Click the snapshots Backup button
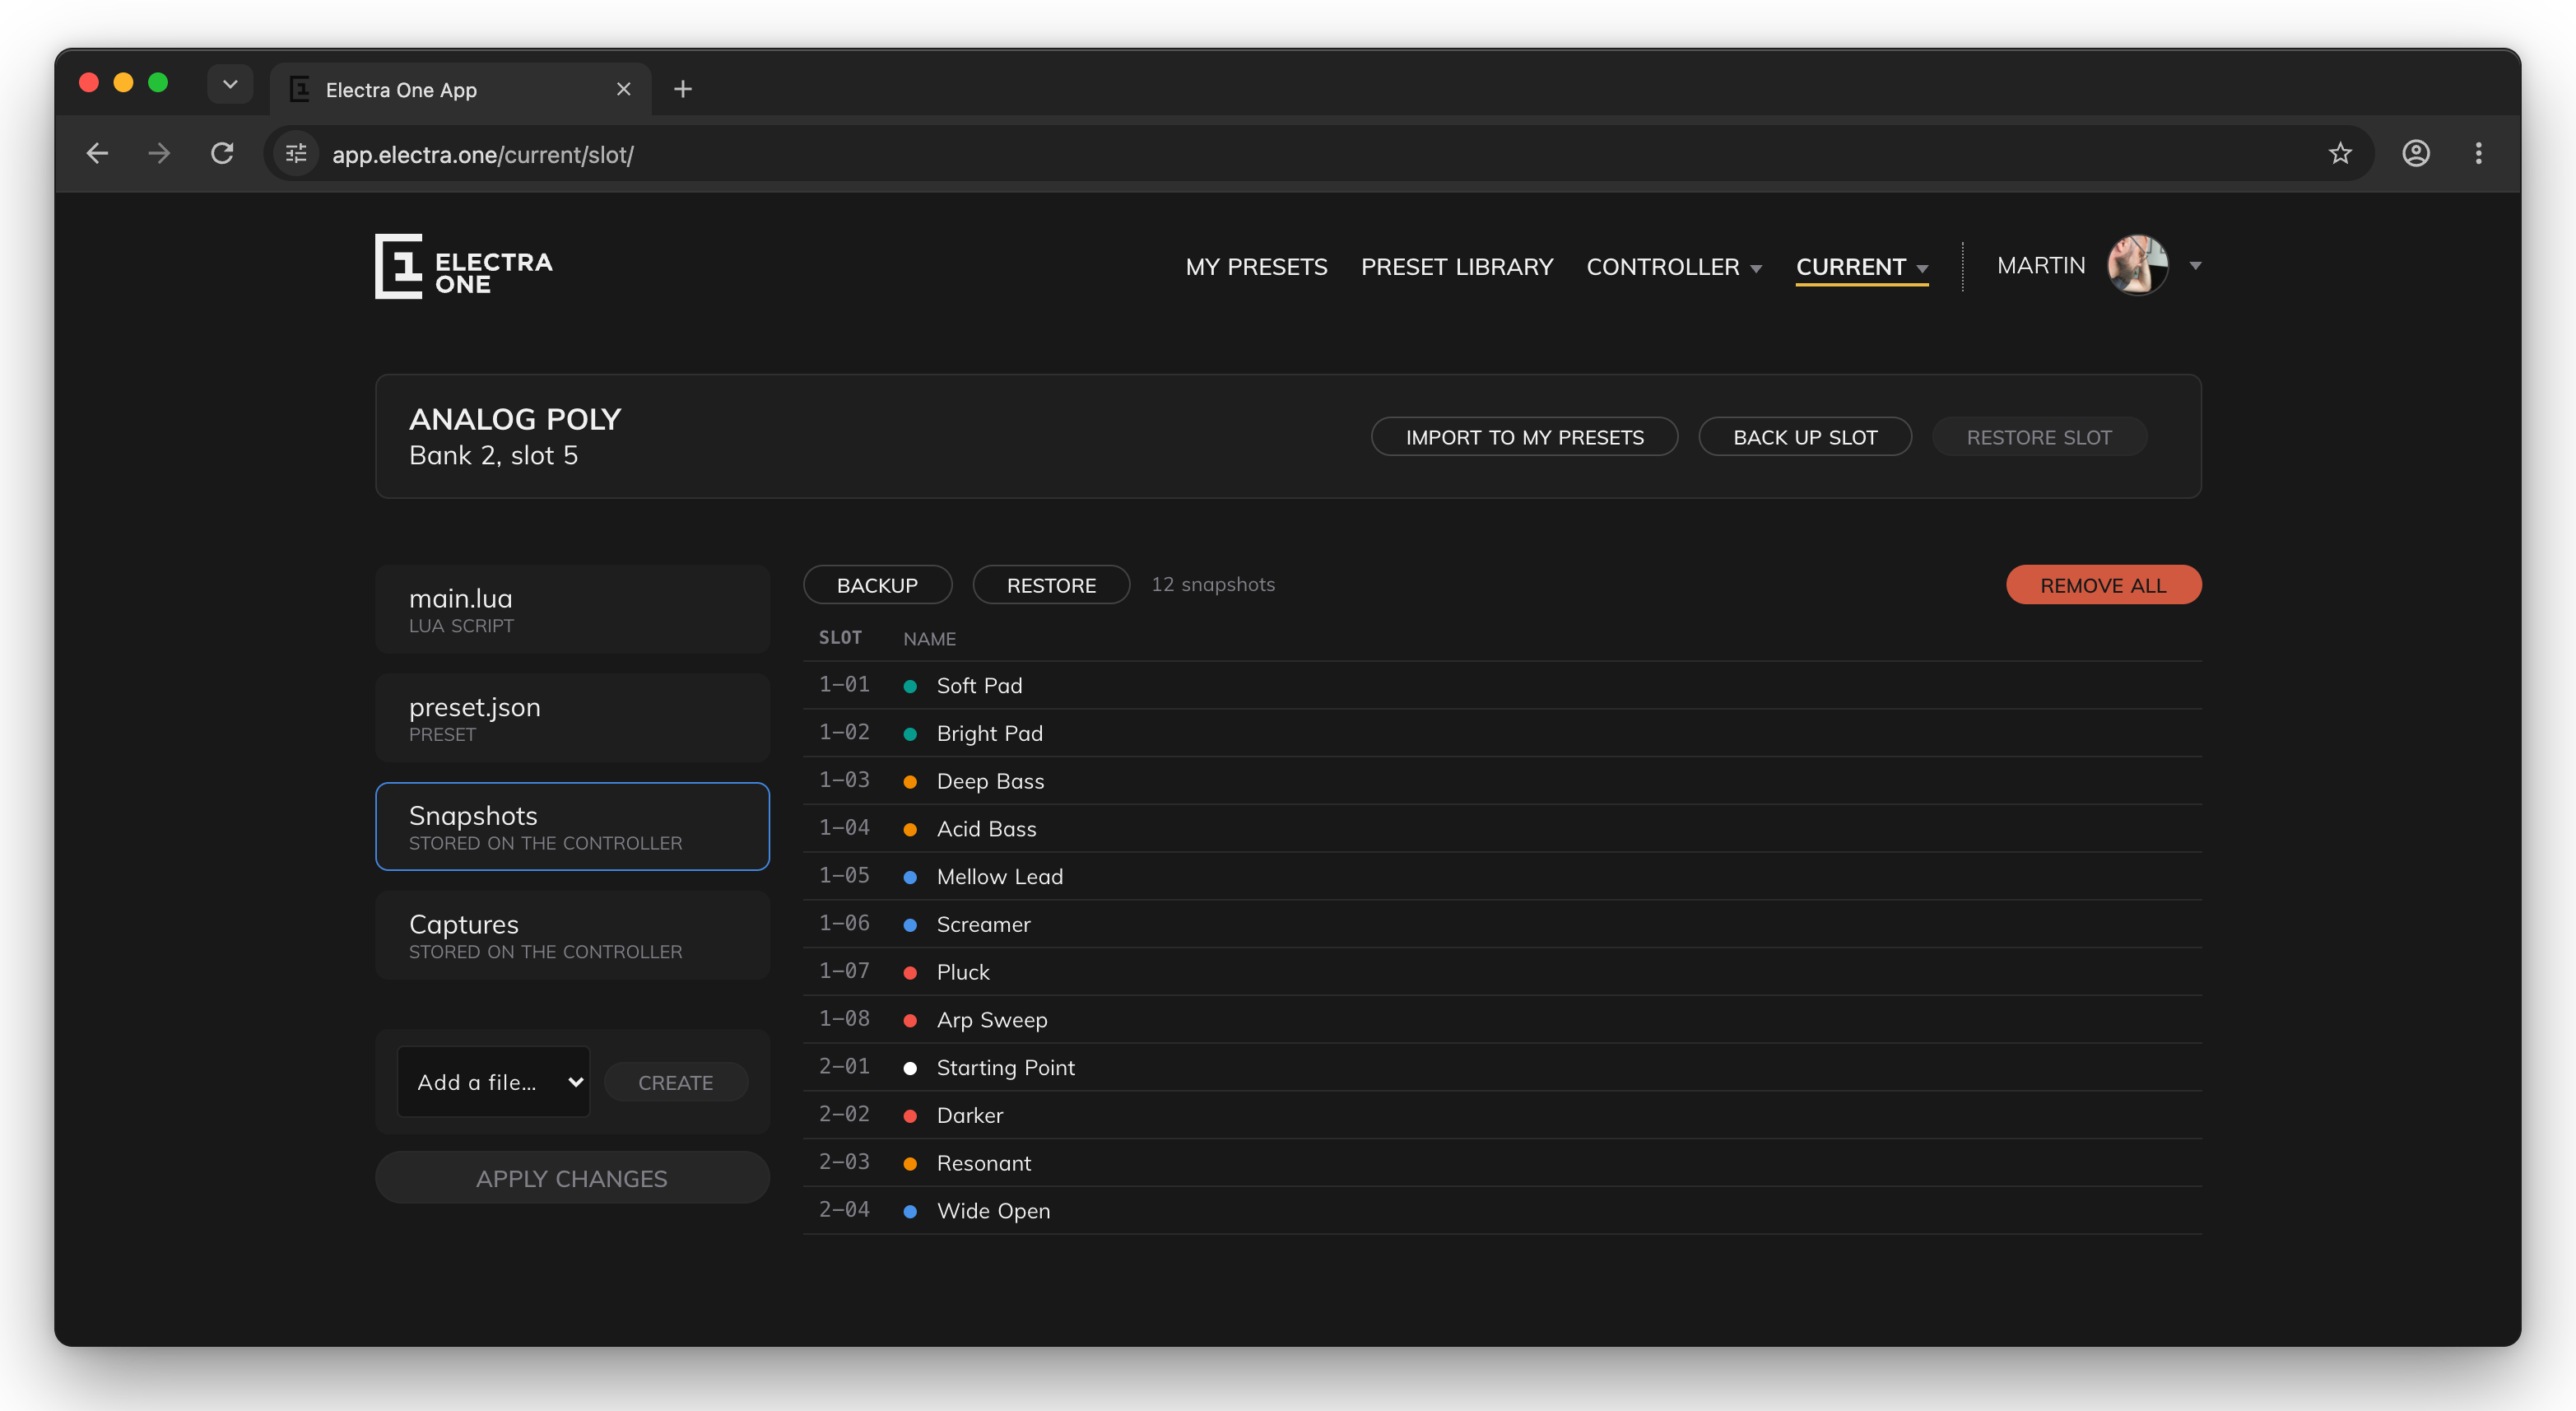Screen dimensions: 2576x1411 [877, 585]
